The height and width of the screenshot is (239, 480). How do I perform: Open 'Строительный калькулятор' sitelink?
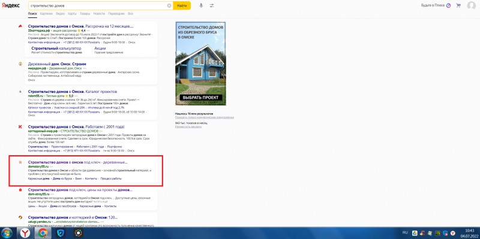pos(56,49)
